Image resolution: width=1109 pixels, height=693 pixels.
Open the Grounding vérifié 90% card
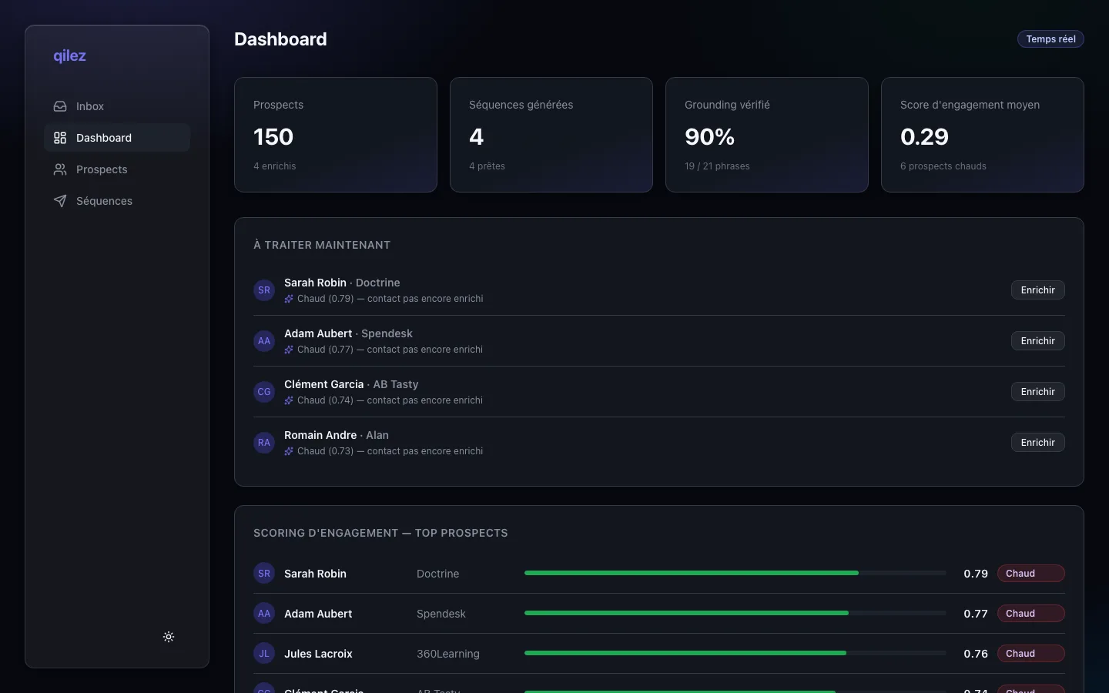point(767,135)
